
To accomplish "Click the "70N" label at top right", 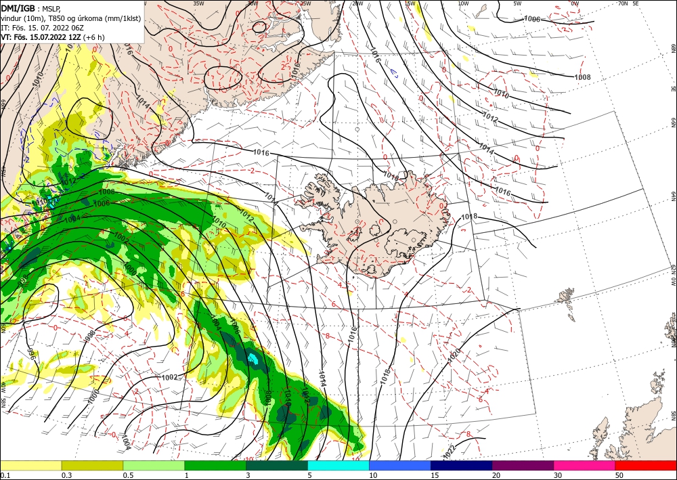I will click(623, 3).
